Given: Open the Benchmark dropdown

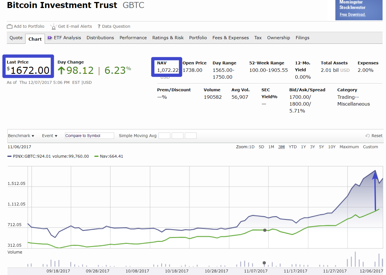Looking at the screenshot, I should pyautogui.click(x=21, y=136).
